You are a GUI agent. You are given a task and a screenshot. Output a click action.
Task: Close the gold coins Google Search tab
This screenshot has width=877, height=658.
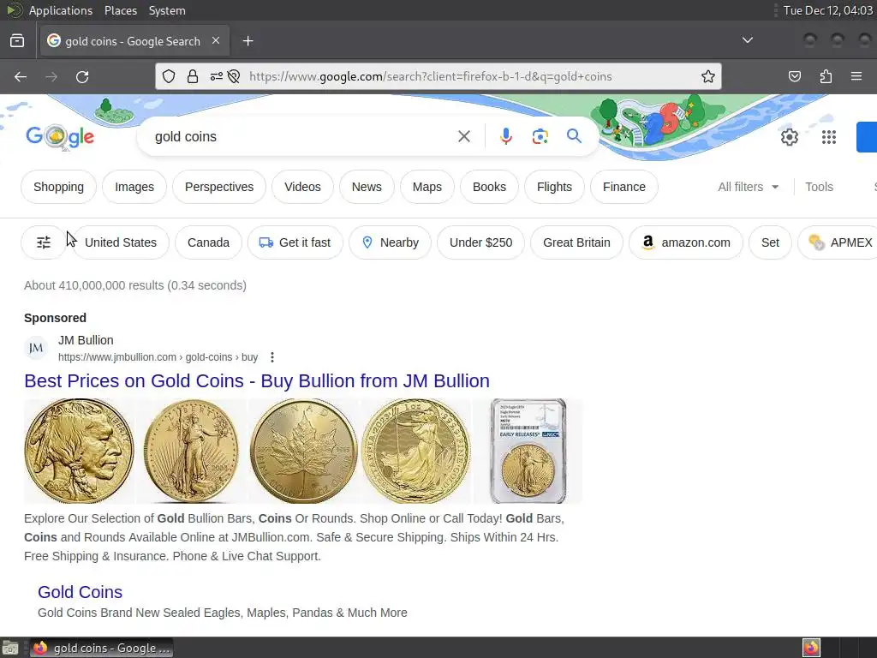[216, 41]
